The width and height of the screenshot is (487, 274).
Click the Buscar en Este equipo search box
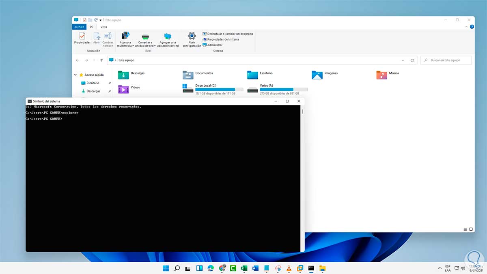click(446, 60)
